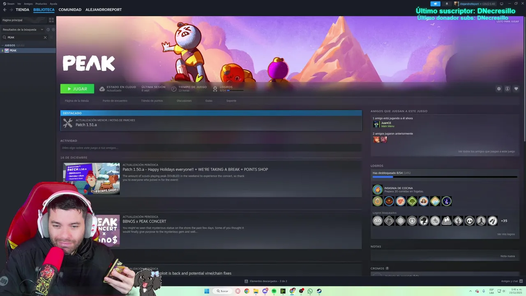This screenshot has height=296, width=526.
Task: Go to the TIENDA tab
Action: pyautogui.click(x=23, y=9)
